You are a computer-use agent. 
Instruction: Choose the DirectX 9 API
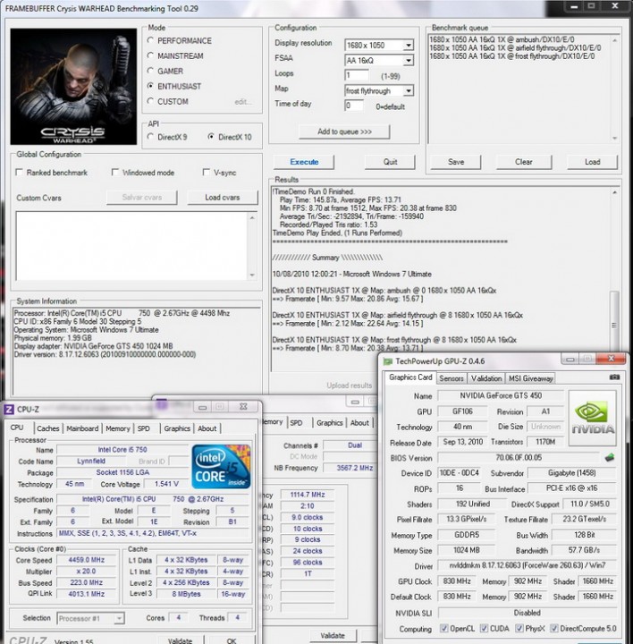click(x=150, y=137)
